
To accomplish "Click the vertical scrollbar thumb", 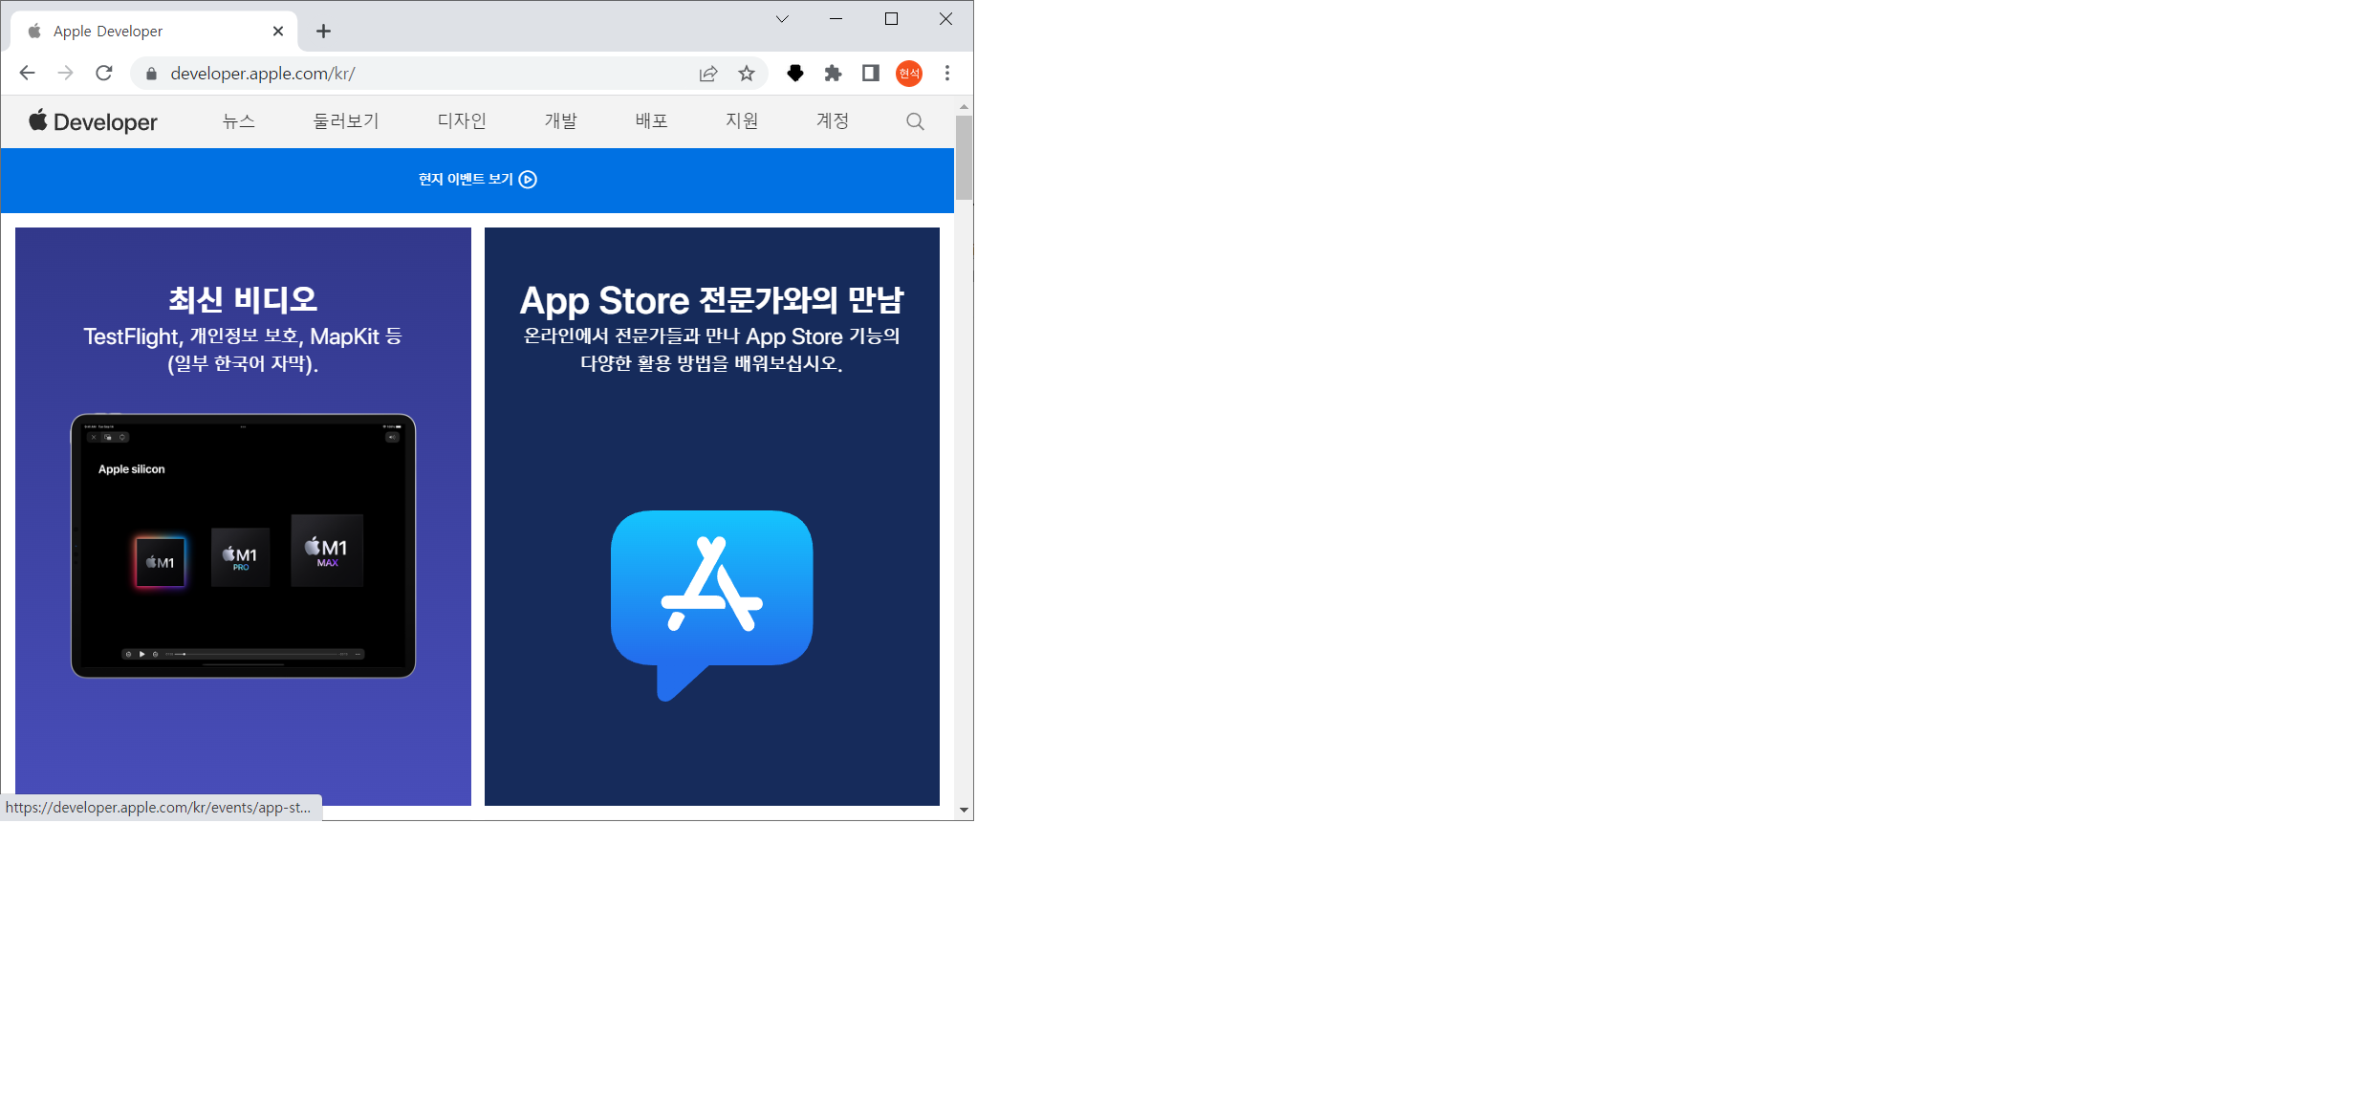I will tap(964, 158).
